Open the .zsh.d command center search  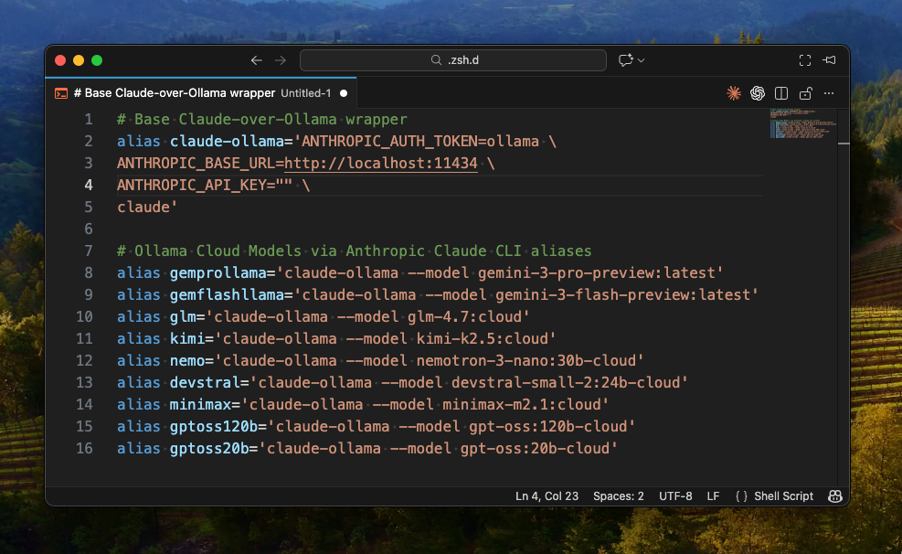coord(452,60)
